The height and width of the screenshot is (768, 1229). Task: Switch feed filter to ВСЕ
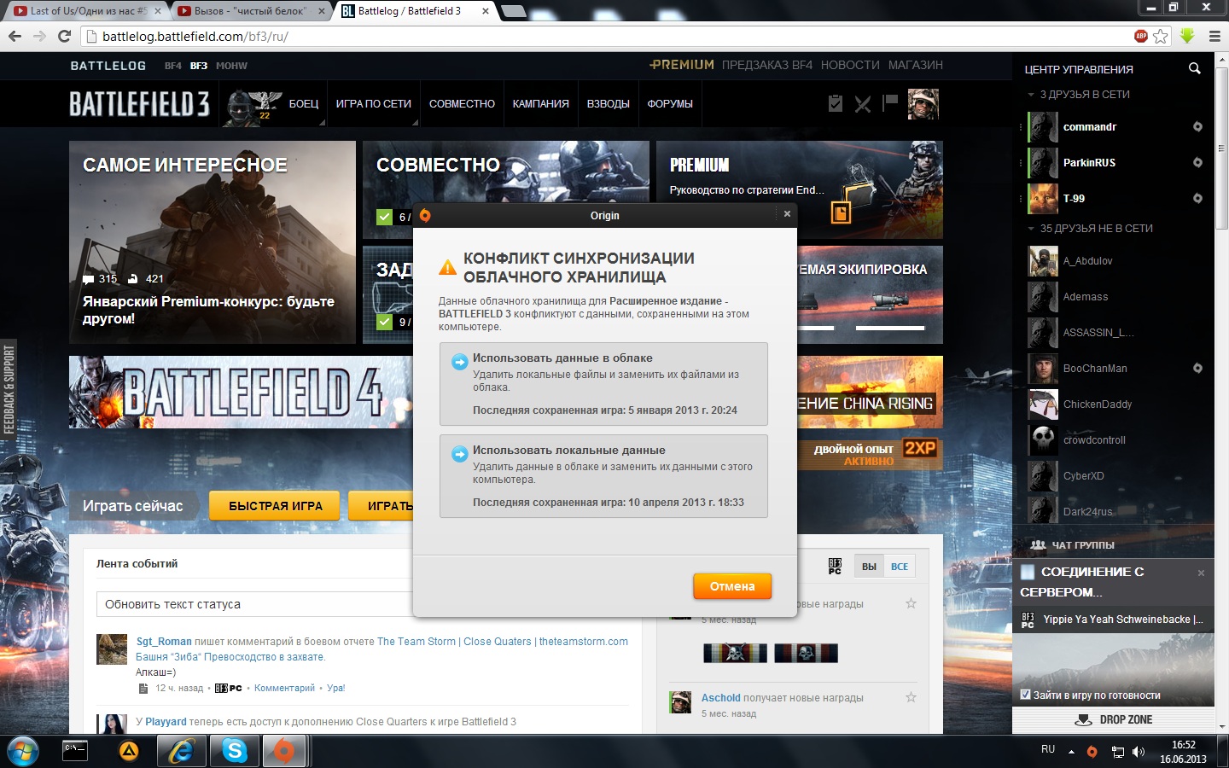click(900, 567)
